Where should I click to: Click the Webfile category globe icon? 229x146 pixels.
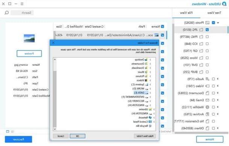click(x=207, y=107)
